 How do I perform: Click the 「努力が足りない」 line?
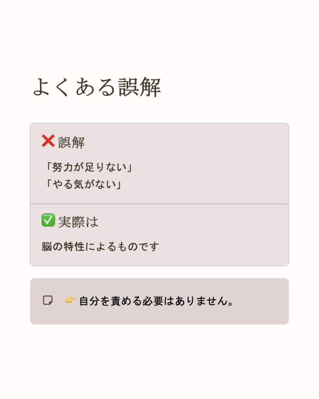88,168
